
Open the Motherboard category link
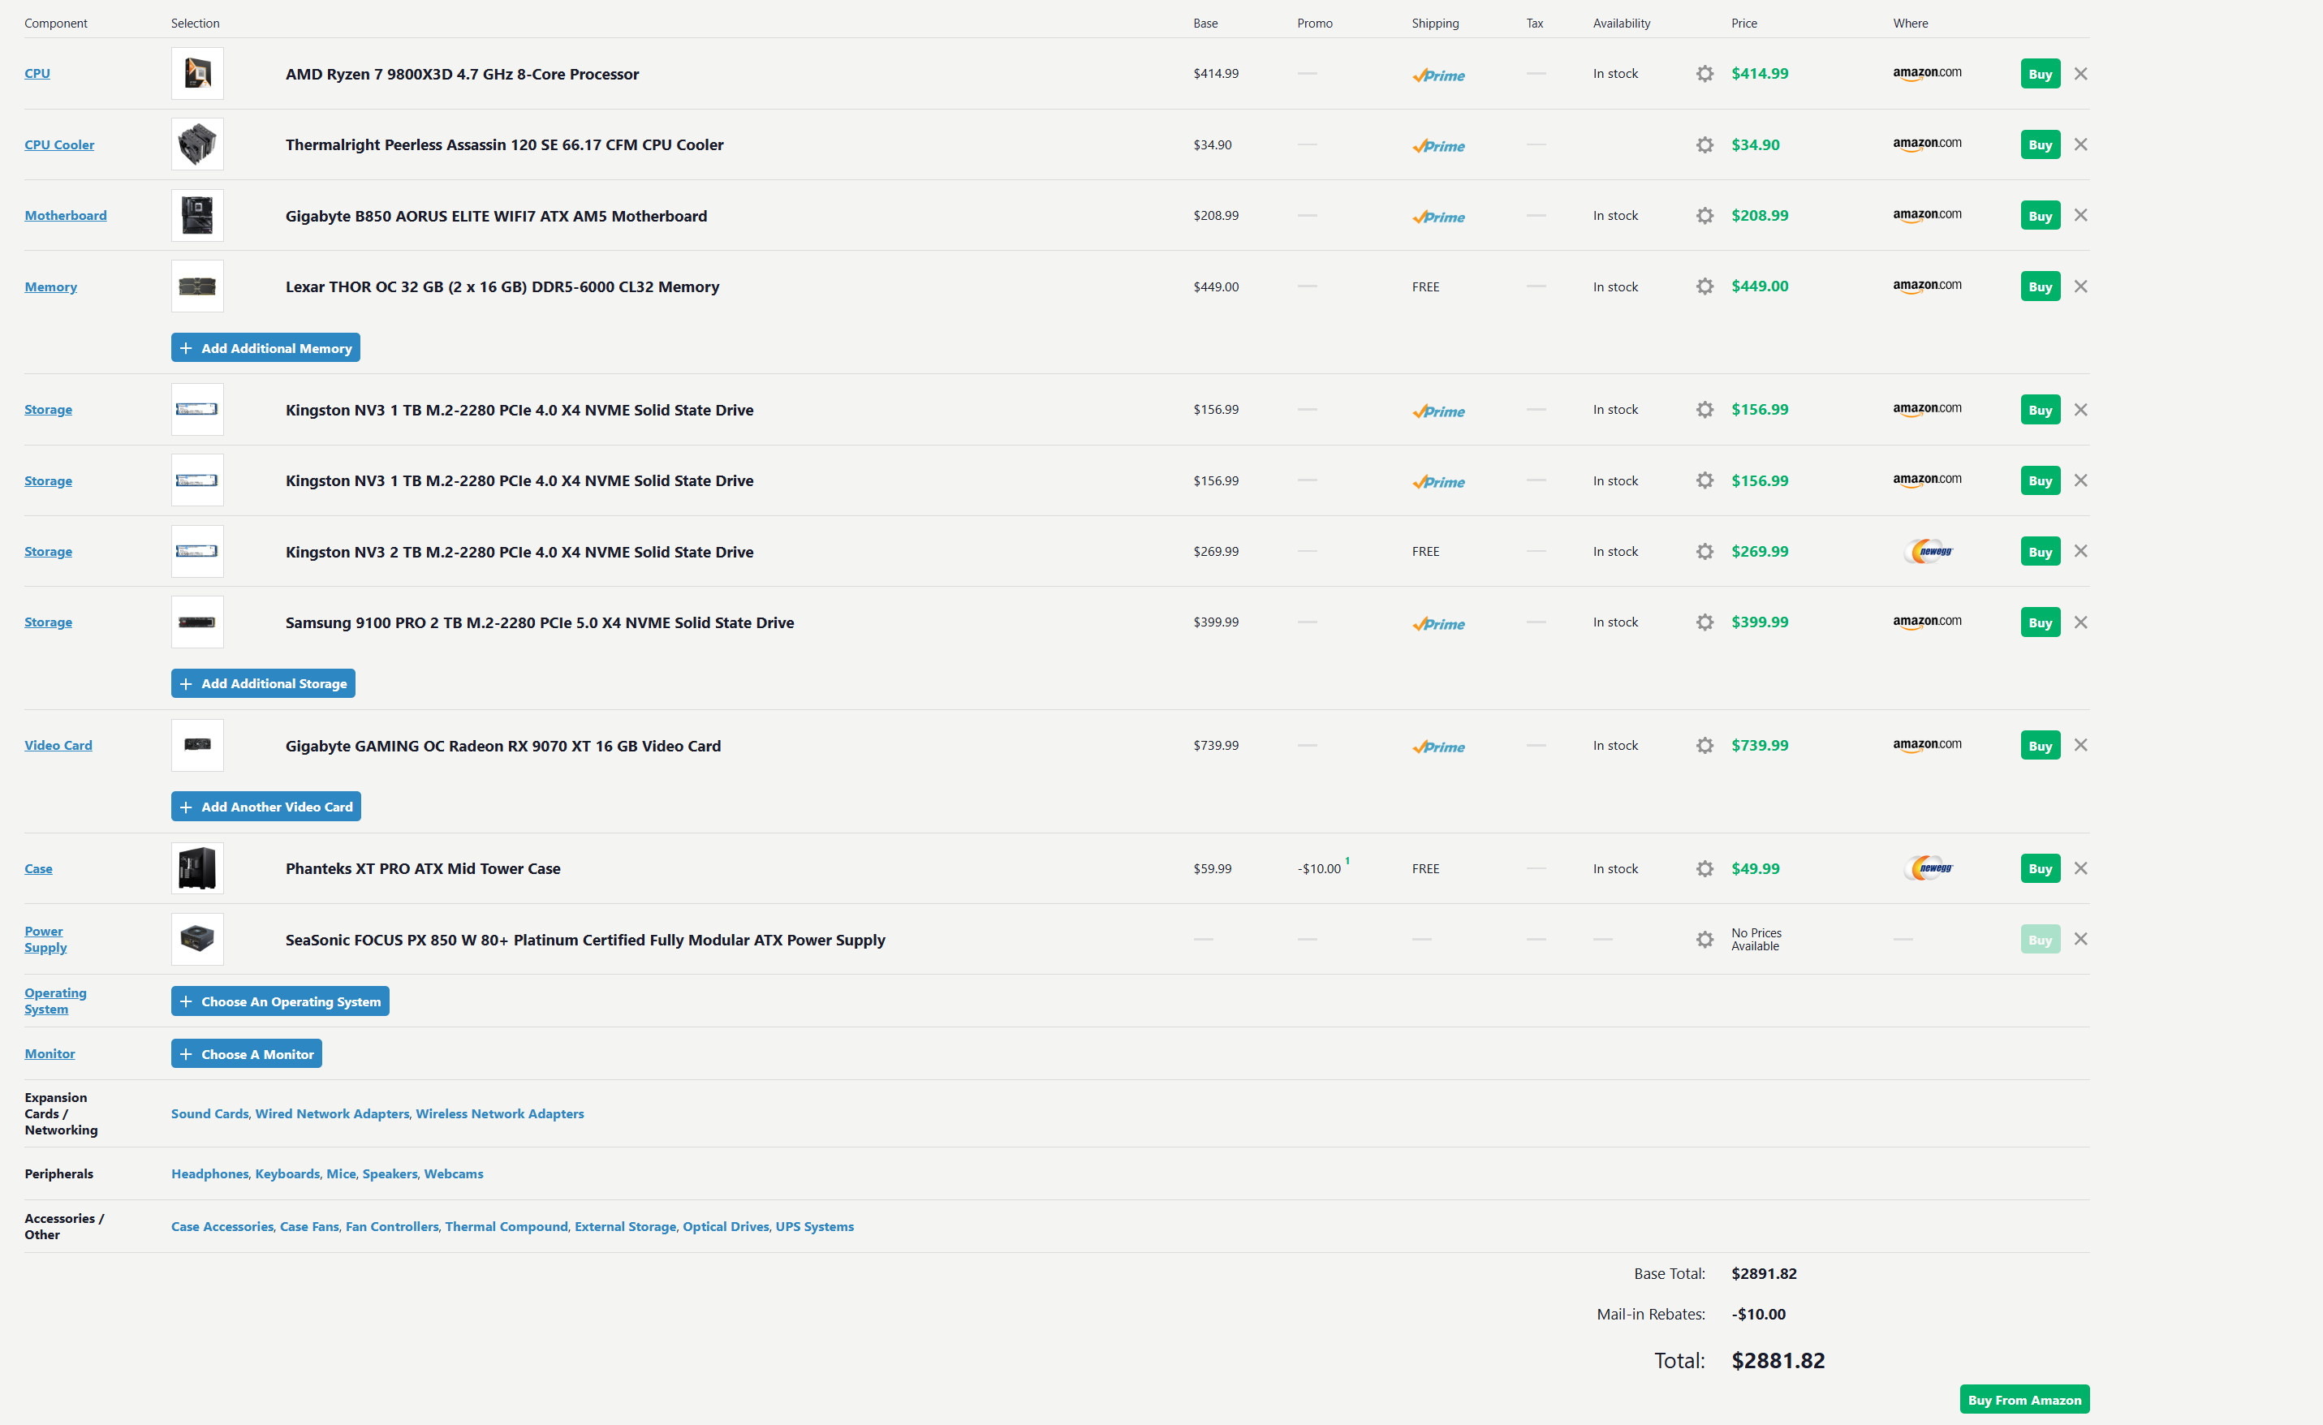tap(66, 215)
